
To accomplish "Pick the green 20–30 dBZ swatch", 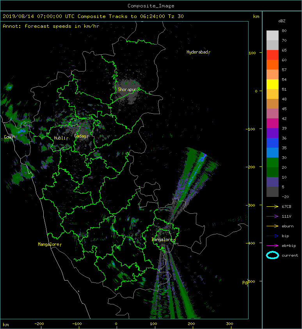I will pos(272,162).
